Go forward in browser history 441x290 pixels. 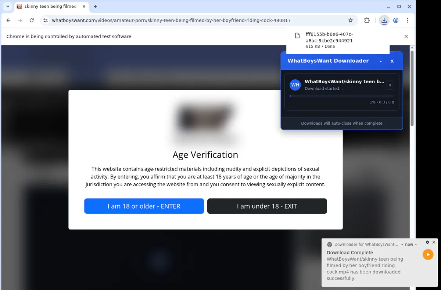[20, 21]
